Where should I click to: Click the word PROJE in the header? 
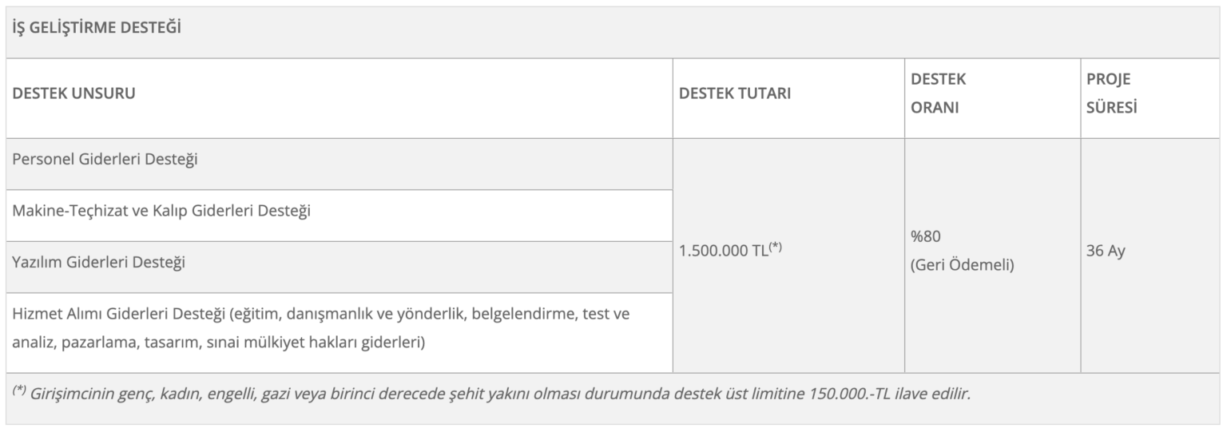[1109, 80]
